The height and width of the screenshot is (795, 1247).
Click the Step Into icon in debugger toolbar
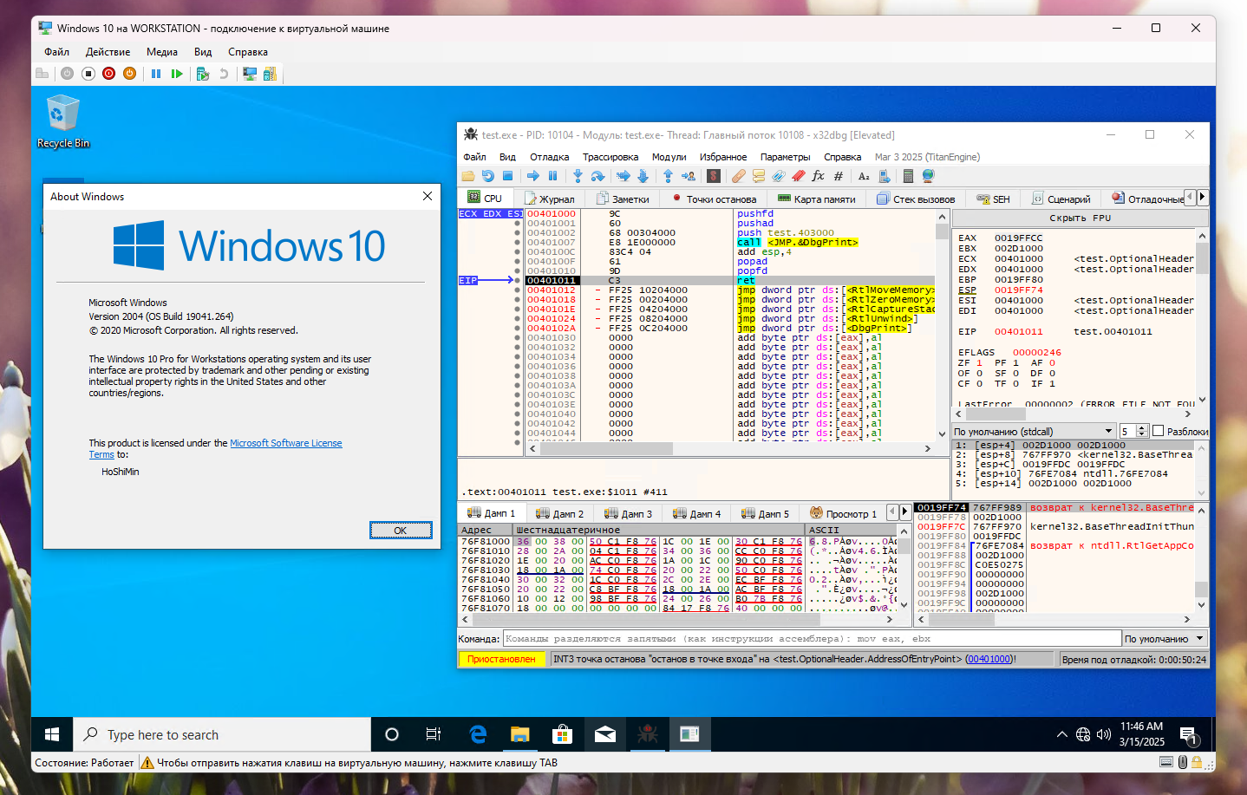click(578, 176)
